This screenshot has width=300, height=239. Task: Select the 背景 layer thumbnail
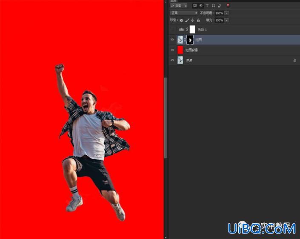point(180,60)
